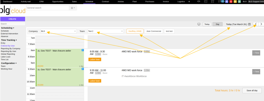Open BLG Support SAS company switcher
The width and height of the screenshot is (264, 101).
pyautogui.click(x=256, y=2)
